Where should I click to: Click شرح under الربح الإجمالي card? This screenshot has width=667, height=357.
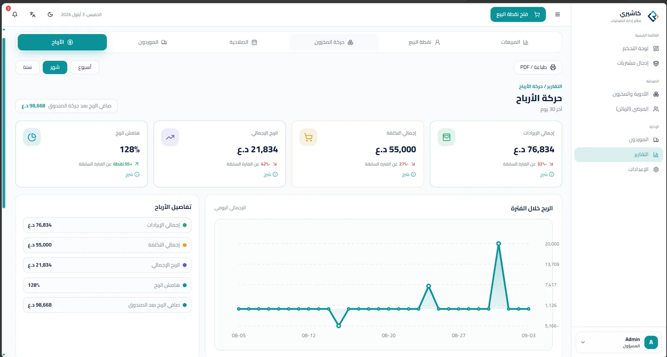pos(271,175)
